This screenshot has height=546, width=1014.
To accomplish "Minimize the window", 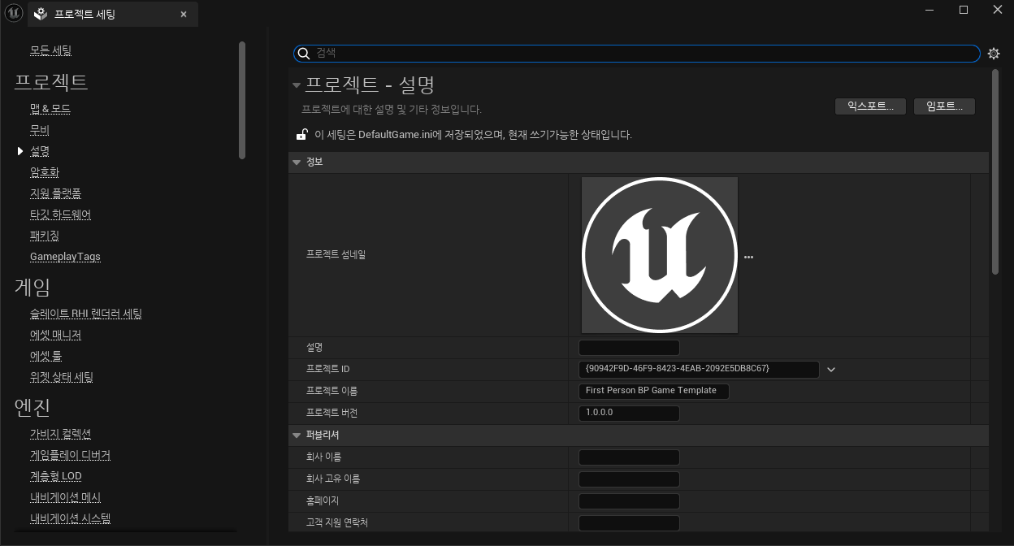I will pyautogui.click(x=929, y=10).
